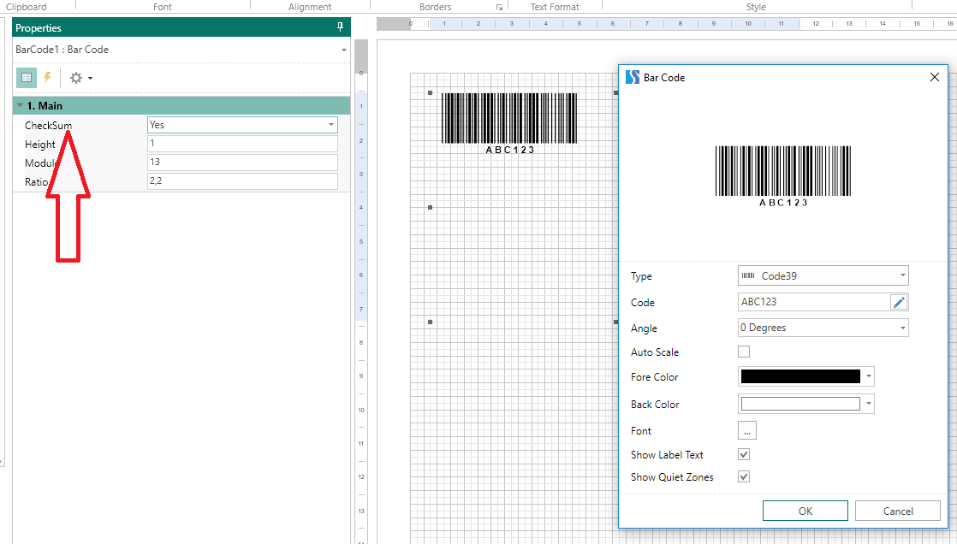Click the Clipboard ribbon group label

pyautogui.click(x=26, y=8)
